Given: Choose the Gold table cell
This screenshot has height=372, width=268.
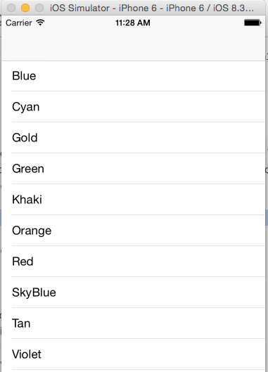Looking at the screenshot, I should pos(133,138).
